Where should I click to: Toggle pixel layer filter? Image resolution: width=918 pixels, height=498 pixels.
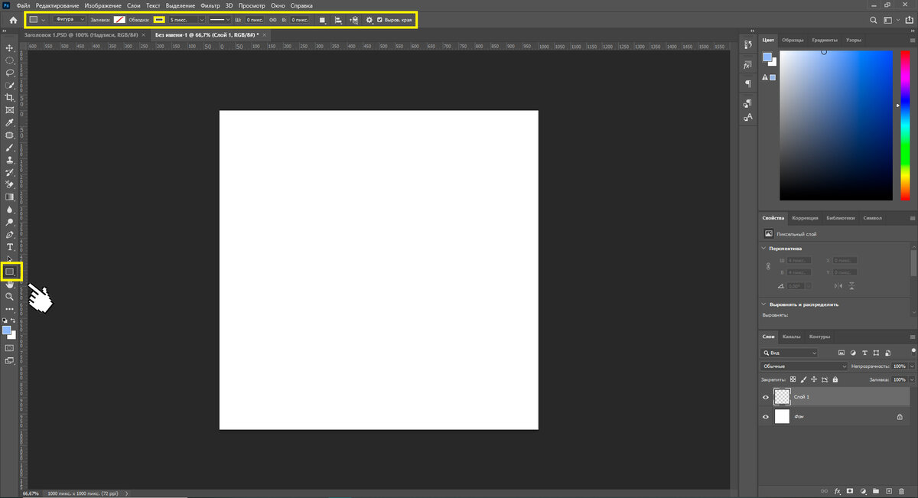click(x=841, y=353)
